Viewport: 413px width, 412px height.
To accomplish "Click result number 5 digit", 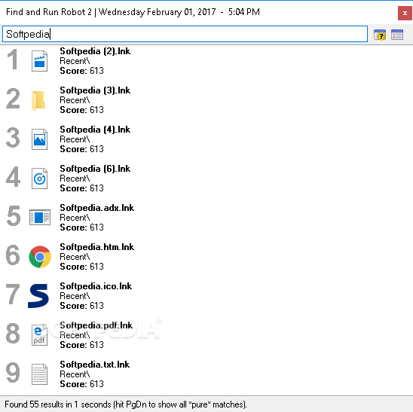I will (x=13, y=216).
